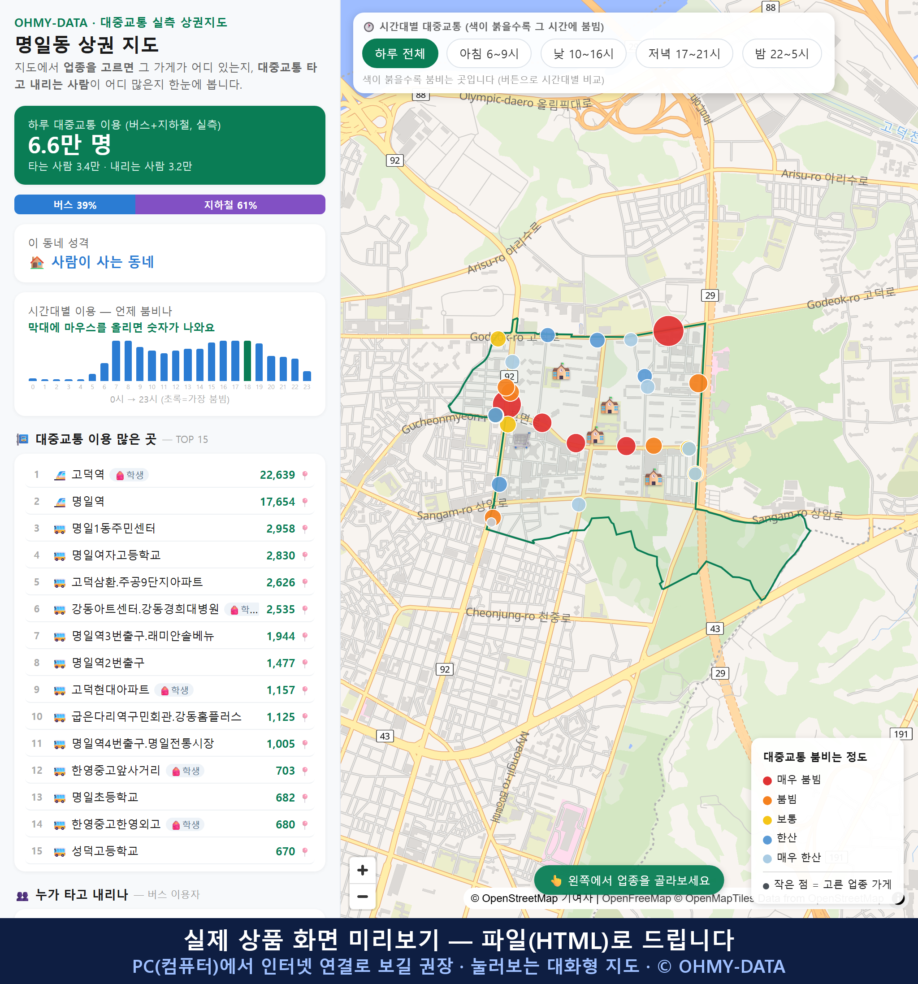Click the chart bar at hour 23
The height and width of the screenshot is (984, 918).
click(307, 376)
